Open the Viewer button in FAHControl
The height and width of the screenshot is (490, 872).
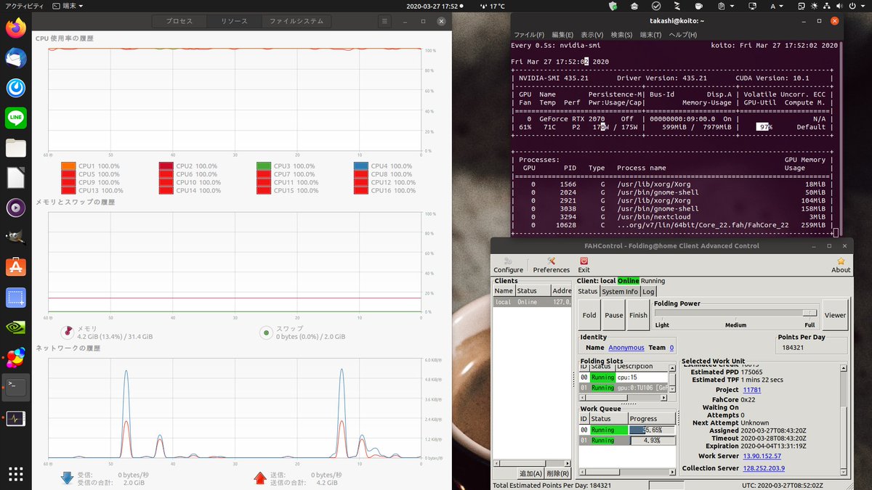coord(835,315)
